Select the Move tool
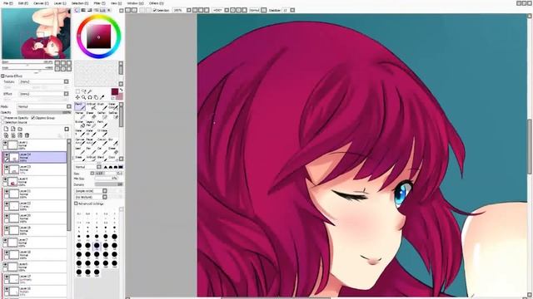The height and width of the screenshot is (299, 533). pyautogui.click(x=77, y=97)
